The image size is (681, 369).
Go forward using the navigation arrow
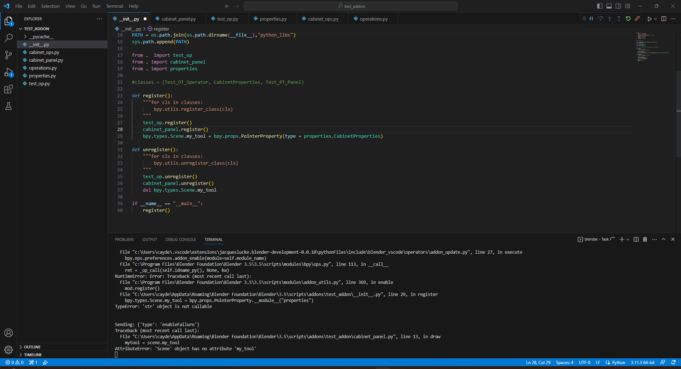coord(237,6)
